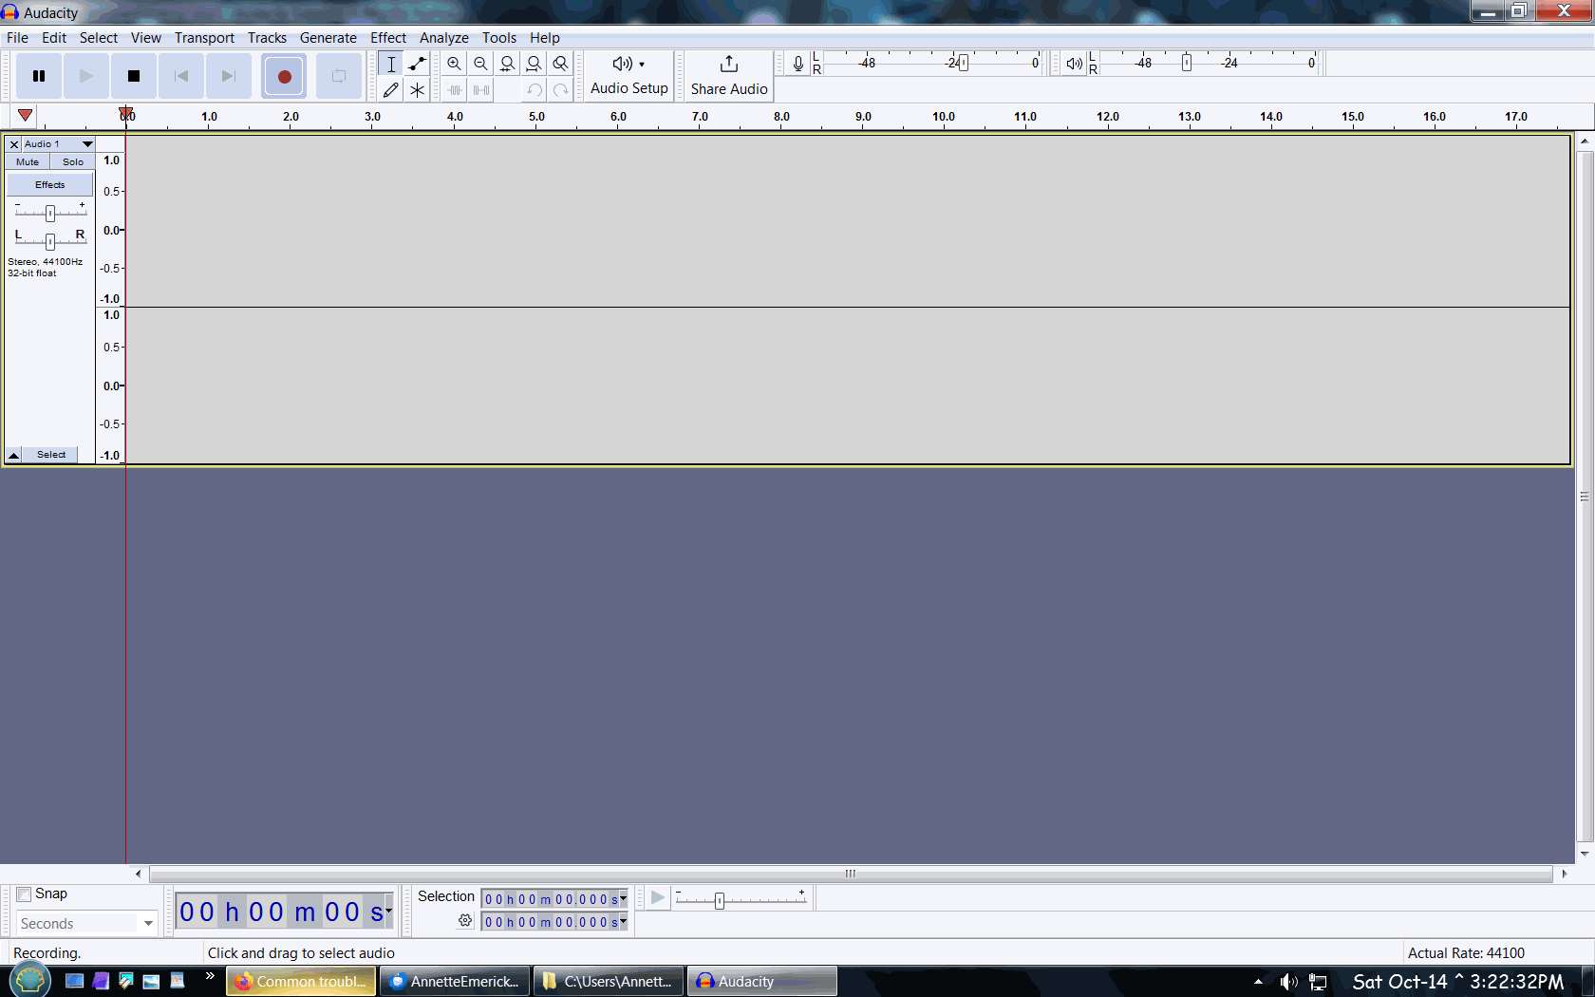The height and width of the screenshot is (997, 1595).
Task: Mute the Audio 1 track
Action: point(28,162)
